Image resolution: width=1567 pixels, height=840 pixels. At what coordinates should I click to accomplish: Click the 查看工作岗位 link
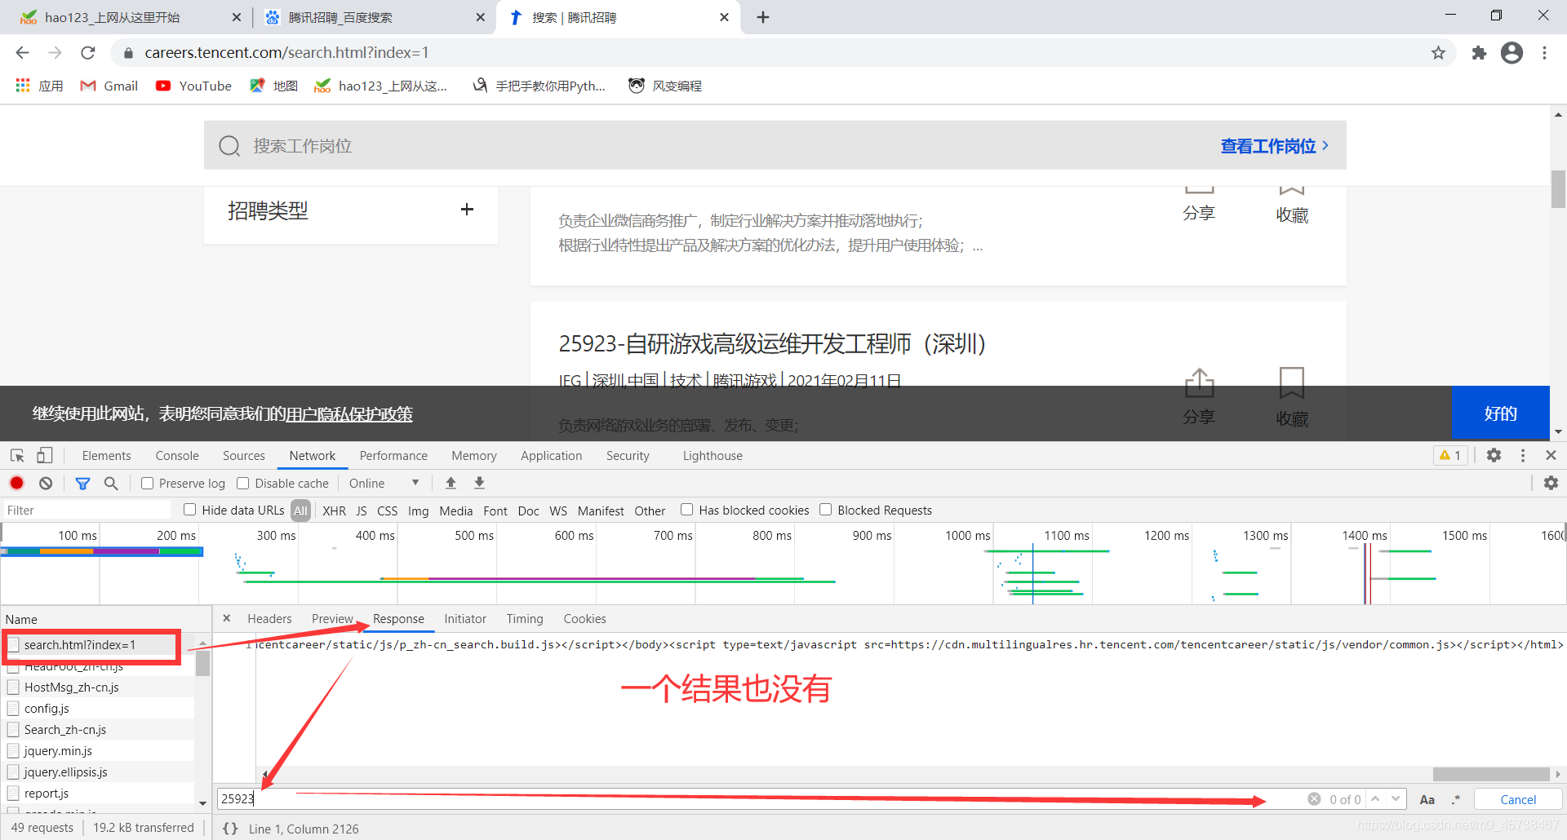(x=1274, y=146)
